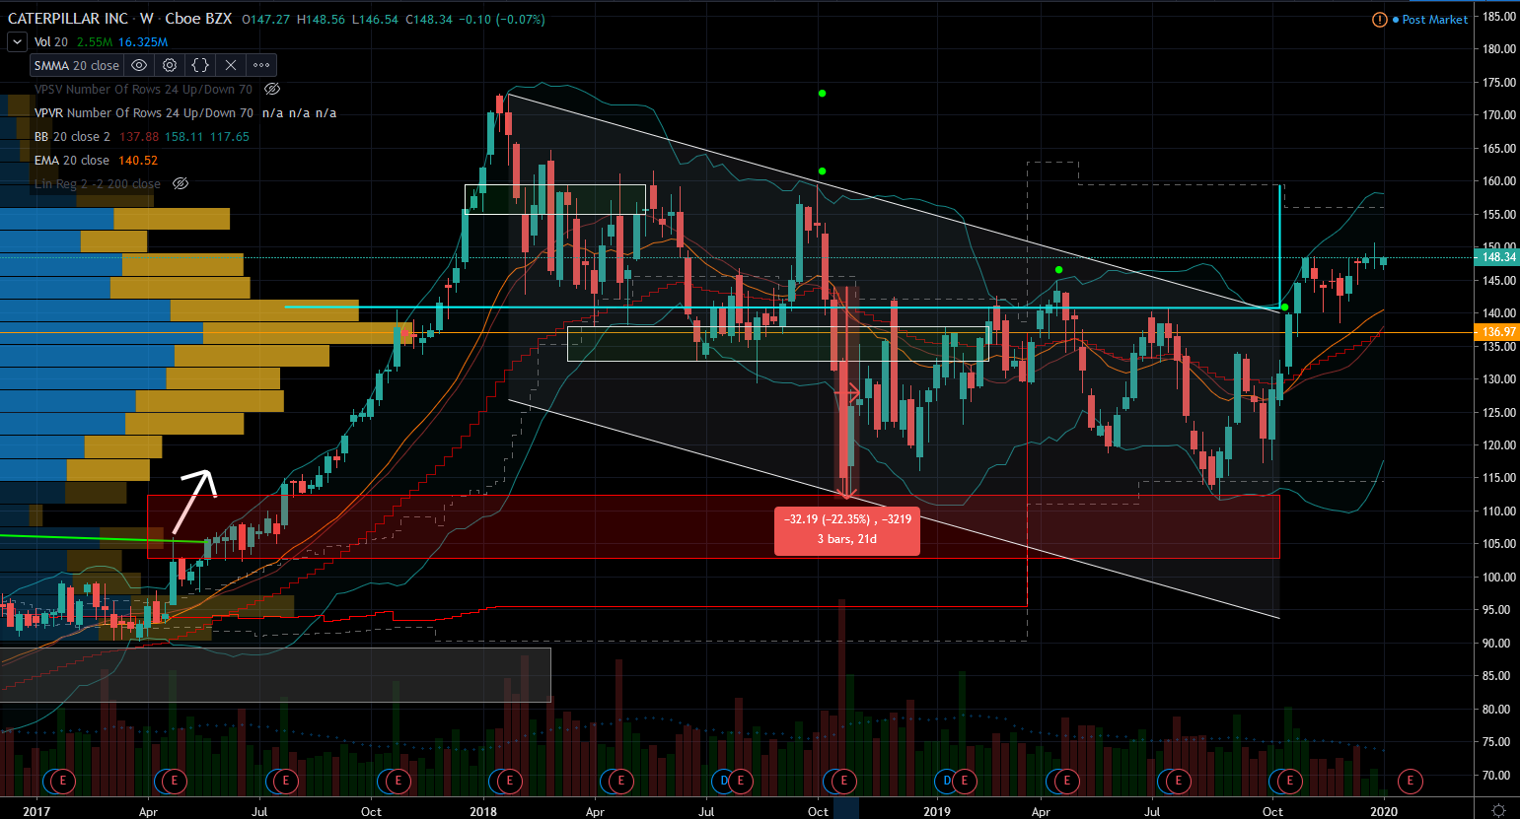The width and height of the screenshot is (1520, 819).
Task: Click the 2017 label on the time axis
Action: pyautogui.click(x=36, y=811)
